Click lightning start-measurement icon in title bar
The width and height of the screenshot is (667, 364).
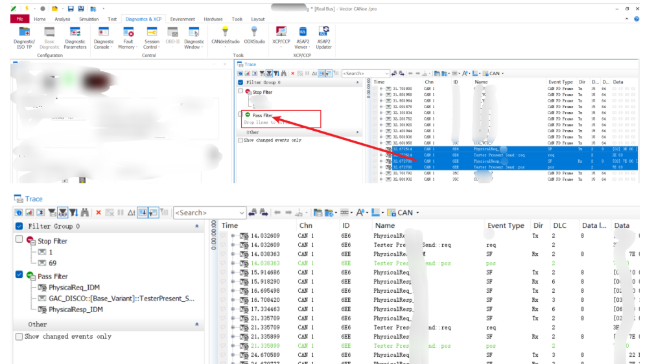27,8
